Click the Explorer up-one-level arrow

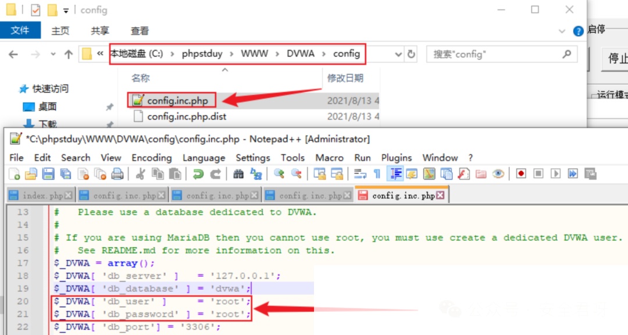[x=69, y=54]
